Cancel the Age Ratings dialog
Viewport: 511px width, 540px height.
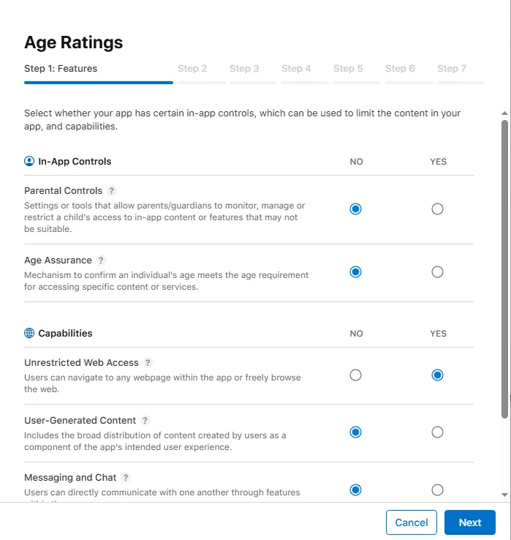411,522
